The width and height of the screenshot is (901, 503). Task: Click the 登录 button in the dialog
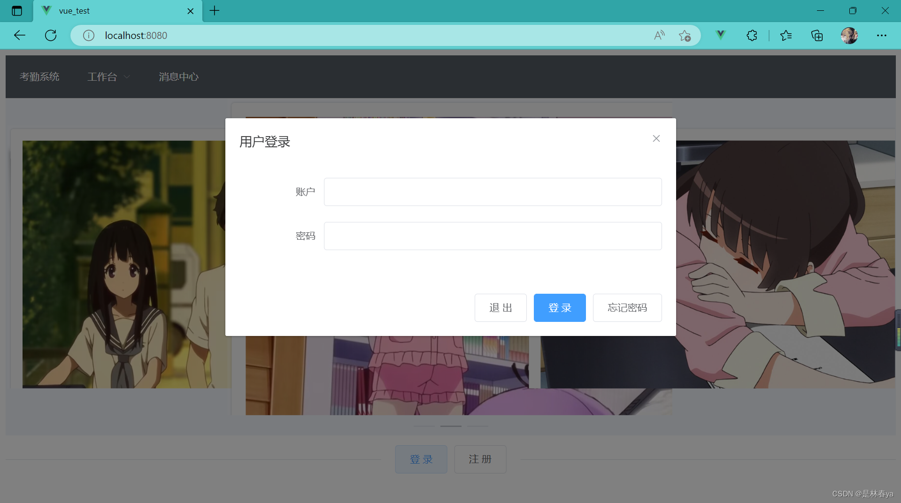click(x=559, y=307)
